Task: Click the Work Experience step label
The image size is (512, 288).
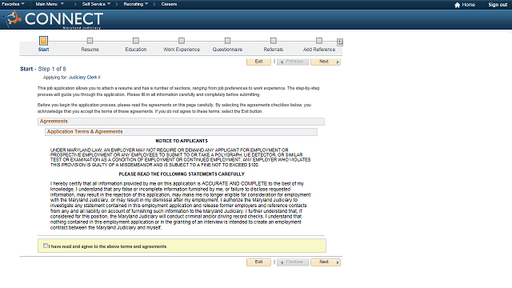Action: [x=182, y=50]
